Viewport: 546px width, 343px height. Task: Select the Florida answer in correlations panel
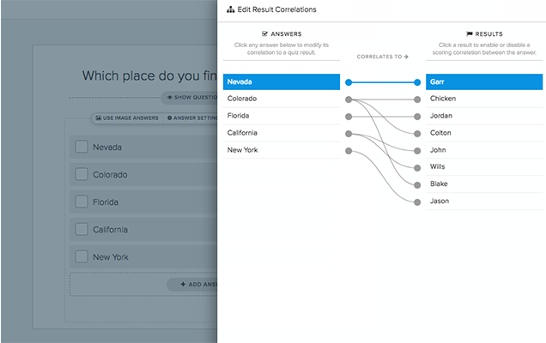pyautogui.click(x=282, y=116)
